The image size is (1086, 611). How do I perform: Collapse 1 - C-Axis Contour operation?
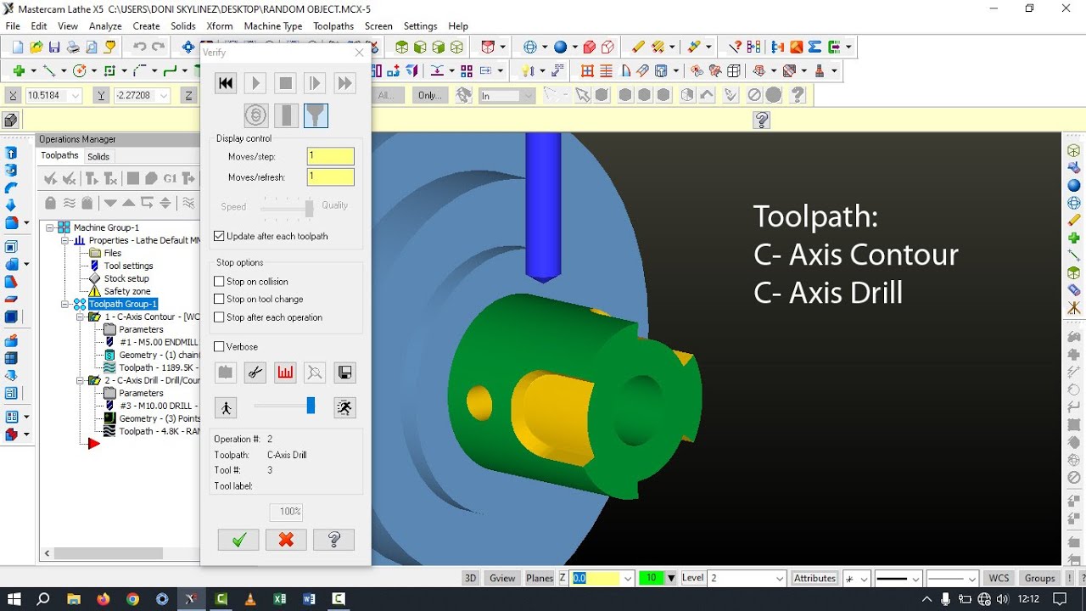pyautogui.click(x=81, y=317)
